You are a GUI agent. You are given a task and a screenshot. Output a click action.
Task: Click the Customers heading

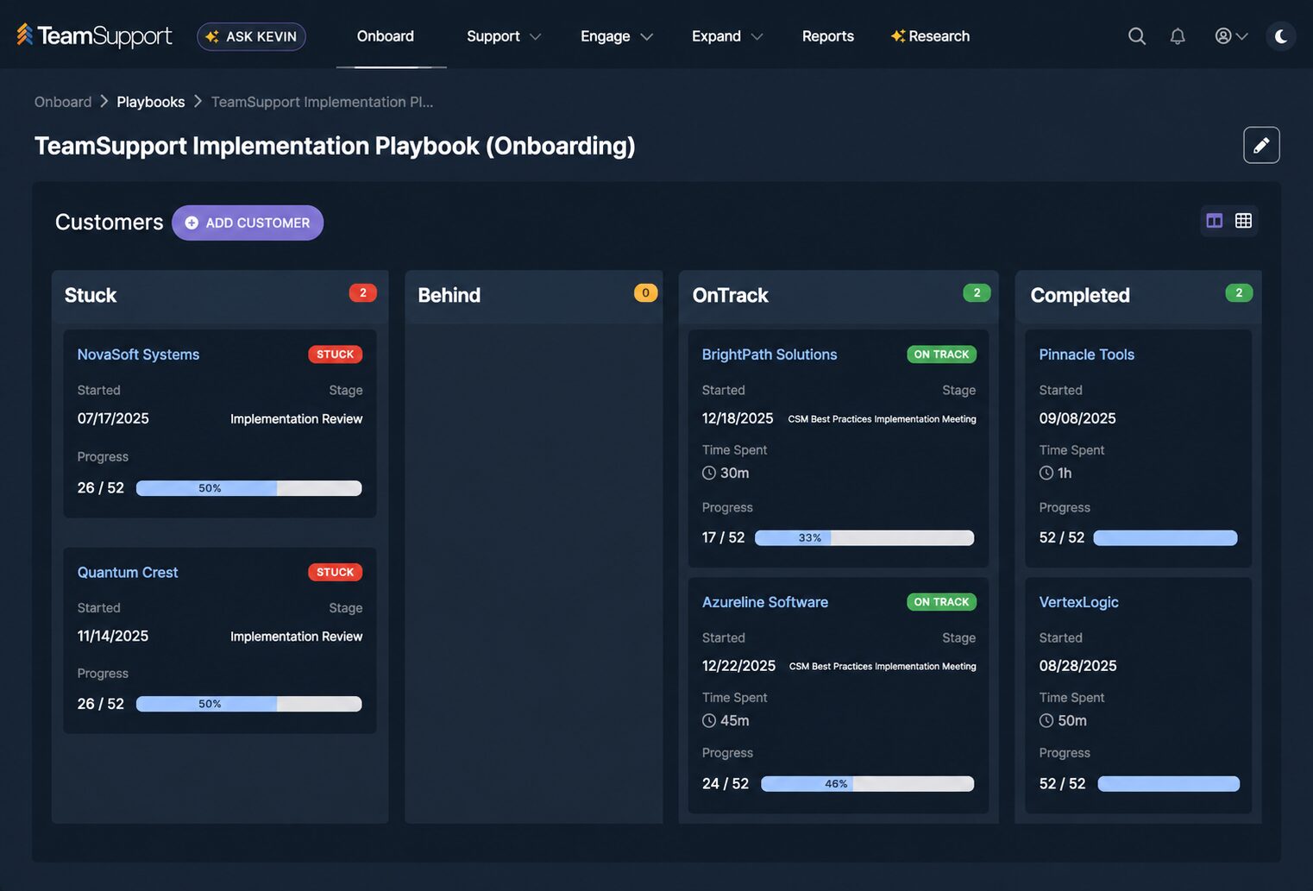[109, 223]
